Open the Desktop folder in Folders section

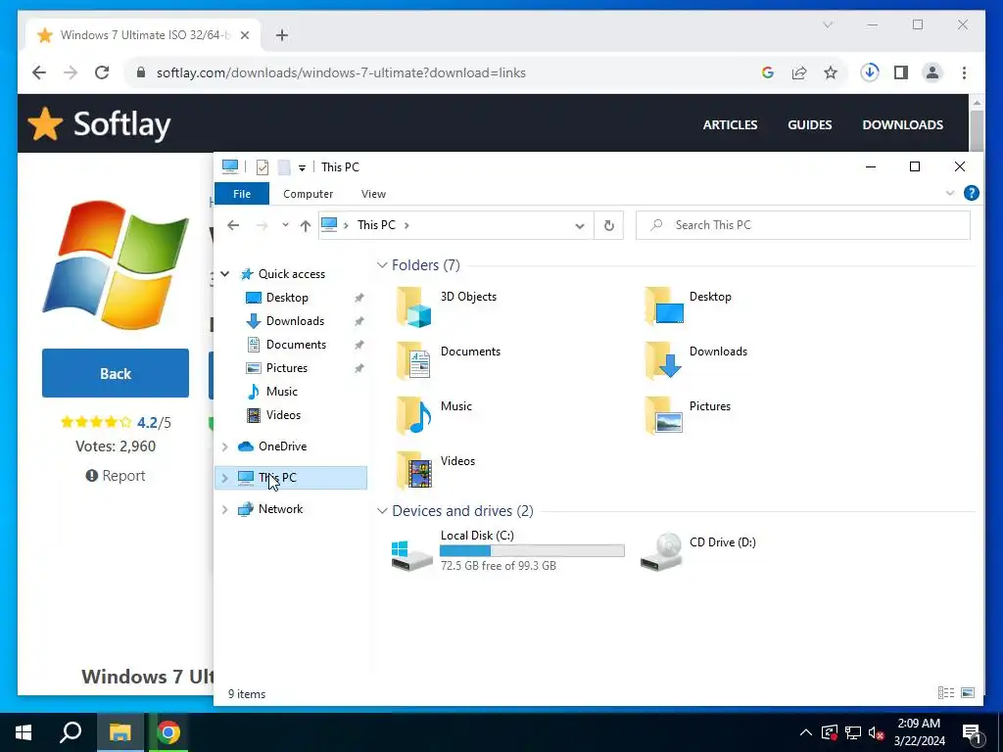(x=663, y=306)
